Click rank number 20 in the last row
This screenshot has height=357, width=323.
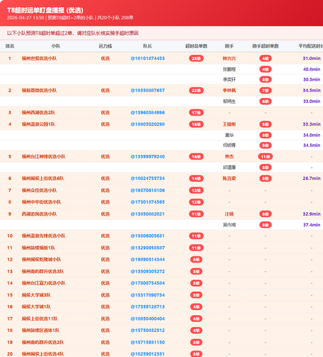pyautogui.click(x=10, y=354)
